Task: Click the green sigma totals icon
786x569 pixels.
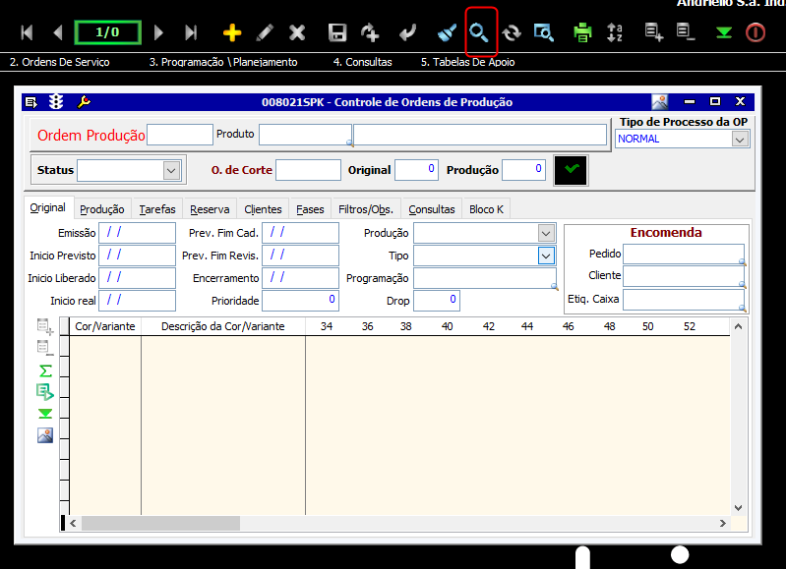Action: 45,370
